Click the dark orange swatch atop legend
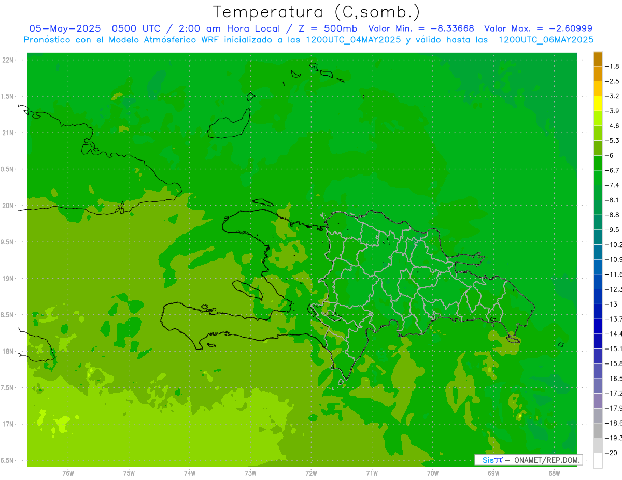The image size is (622, 480). click(x=598, y=59)
